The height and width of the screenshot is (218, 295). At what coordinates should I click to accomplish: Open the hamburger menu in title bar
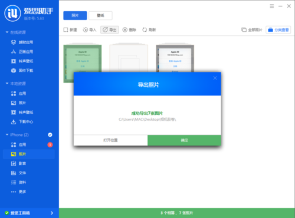[x=272, y=6]
